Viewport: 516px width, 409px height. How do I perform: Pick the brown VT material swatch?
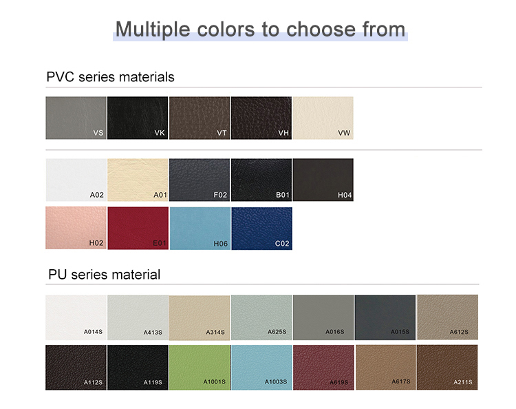tap(200, 118)
